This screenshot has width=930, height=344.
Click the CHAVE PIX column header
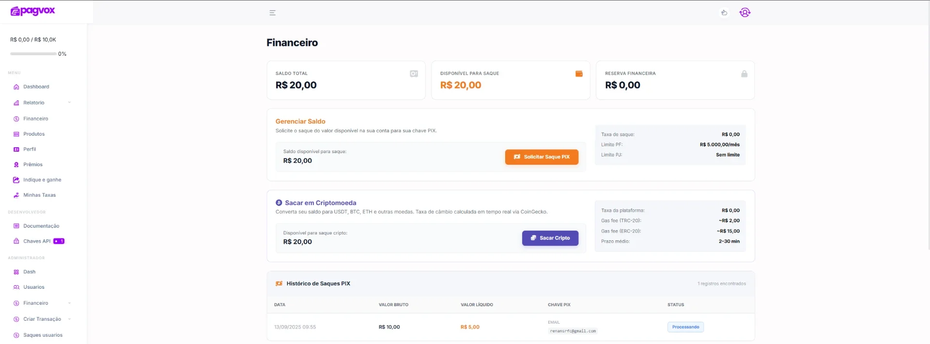[x=559, y=305]
